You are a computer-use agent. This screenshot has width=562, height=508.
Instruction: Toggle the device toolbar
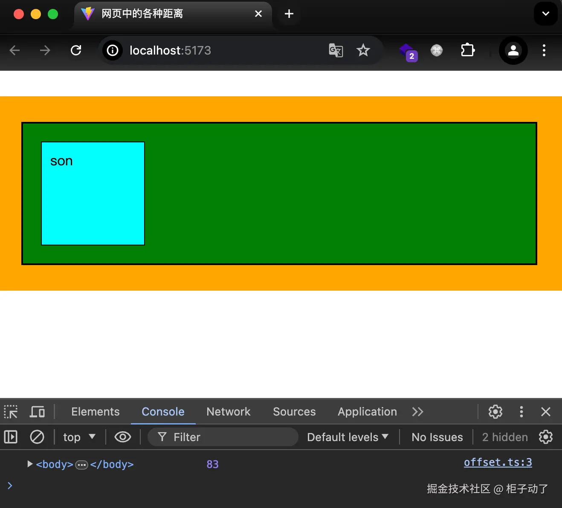click(x=37, y=412)
